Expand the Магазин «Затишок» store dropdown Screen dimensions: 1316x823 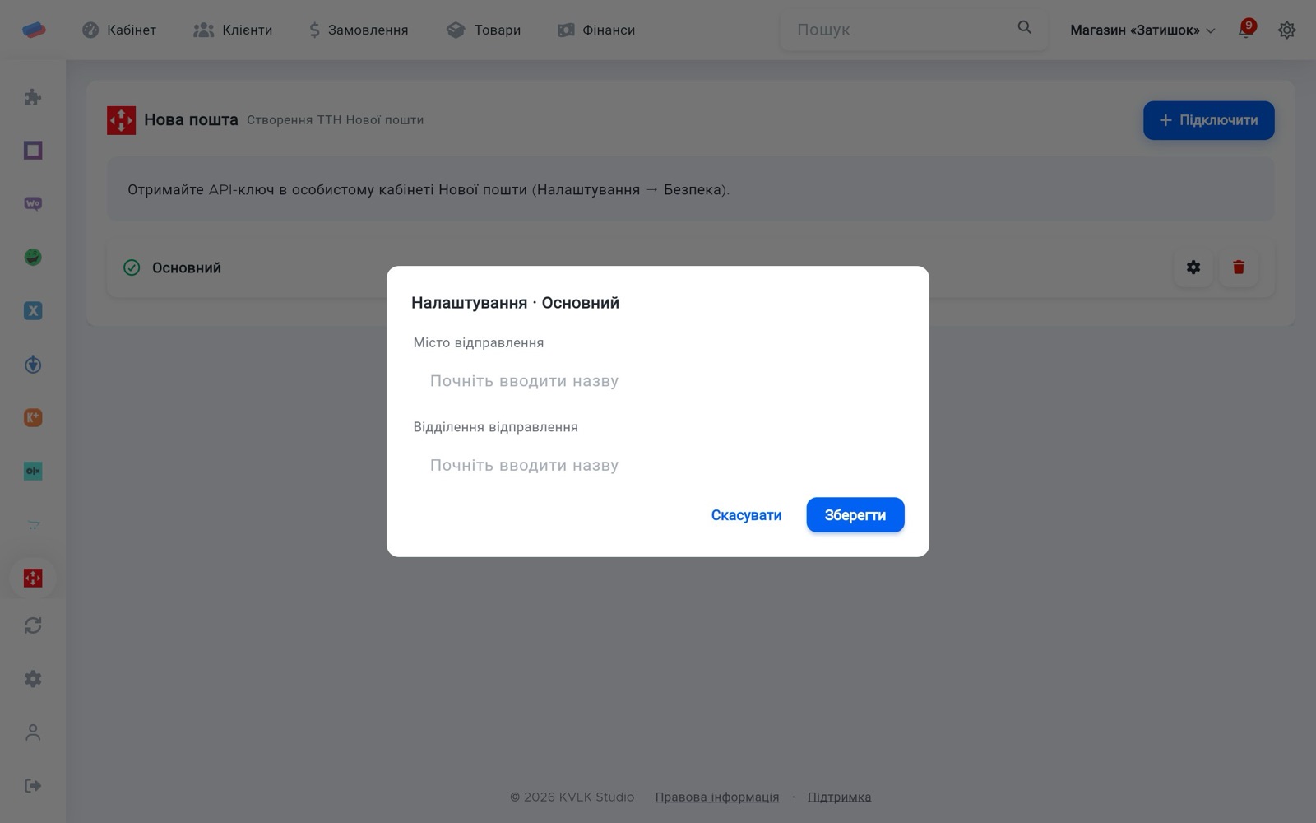point(1142,30)
